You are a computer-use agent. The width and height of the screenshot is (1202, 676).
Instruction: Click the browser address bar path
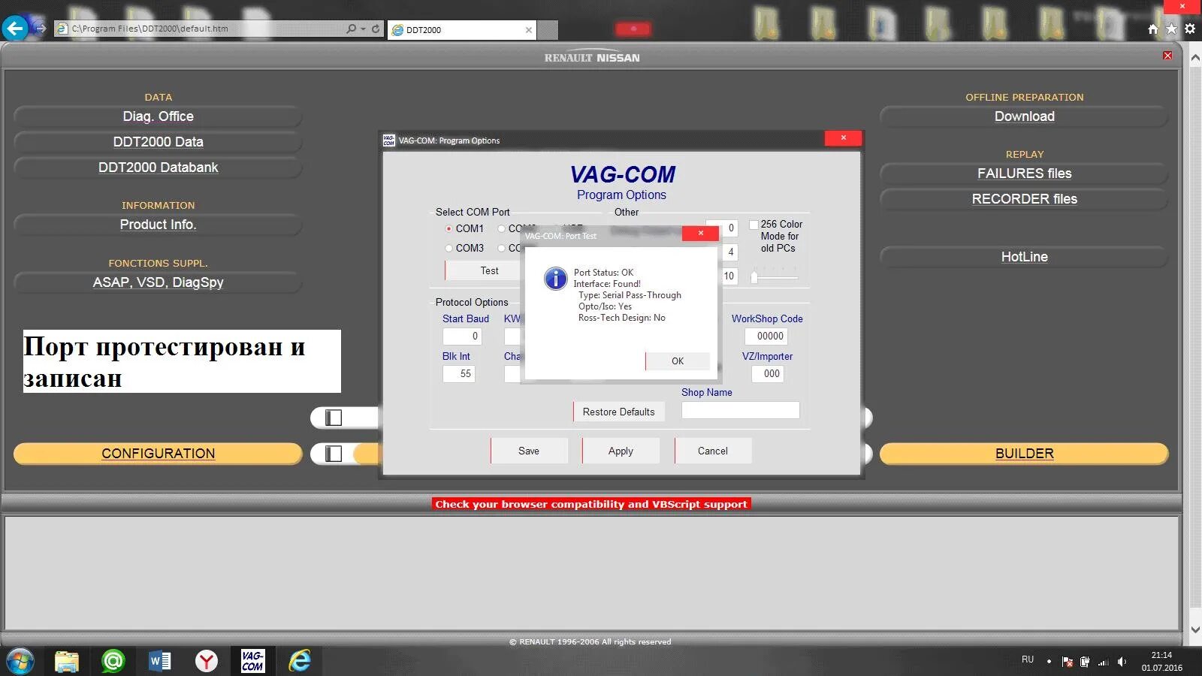click(150, 29)
